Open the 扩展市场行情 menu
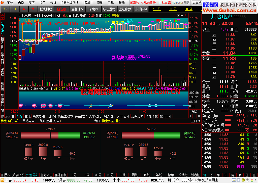258x183 pixels. point(70,3)
